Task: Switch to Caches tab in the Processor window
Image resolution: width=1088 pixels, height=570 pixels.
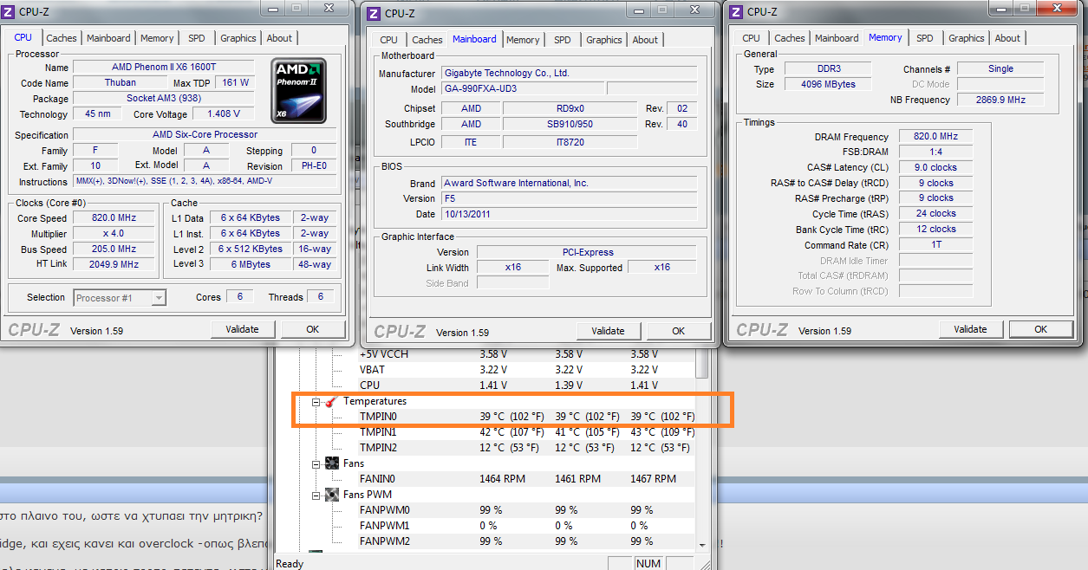Action: 62,38
